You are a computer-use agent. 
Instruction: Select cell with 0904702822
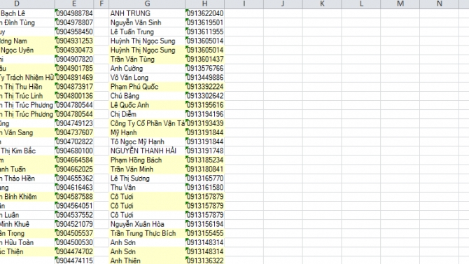[74, 142]
